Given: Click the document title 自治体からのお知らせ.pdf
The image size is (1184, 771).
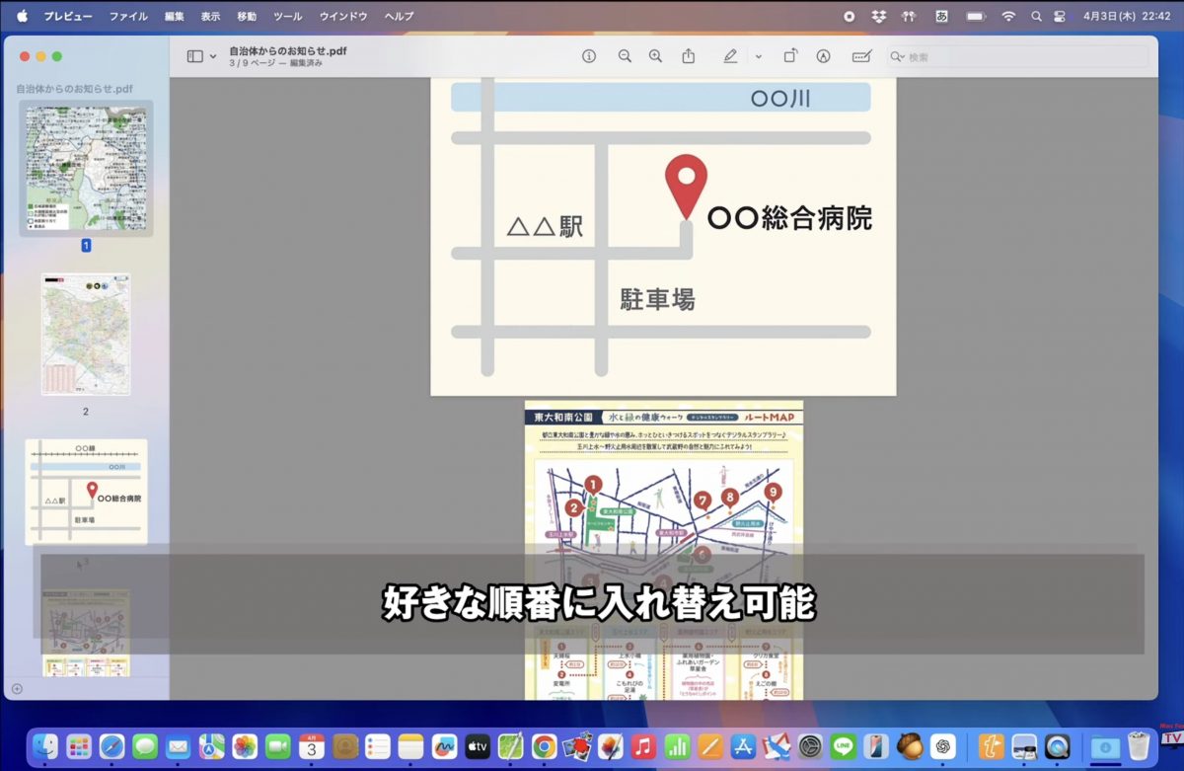Looking at the screenshot, I should tap(287, 50).
